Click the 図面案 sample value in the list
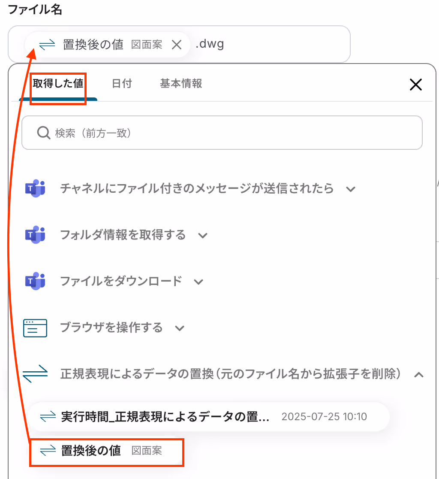This screenshot has width=439, height=479. click(147, 451)
